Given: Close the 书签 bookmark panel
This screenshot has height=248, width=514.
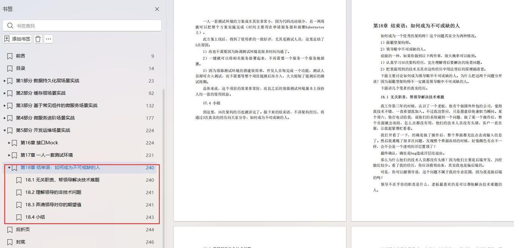Looking at the screenshot, I should tap(157, 9).
